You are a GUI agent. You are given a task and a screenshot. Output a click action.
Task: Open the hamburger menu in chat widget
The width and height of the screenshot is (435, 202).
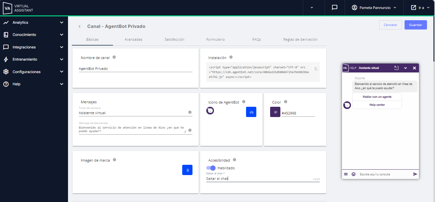[346, 174]
